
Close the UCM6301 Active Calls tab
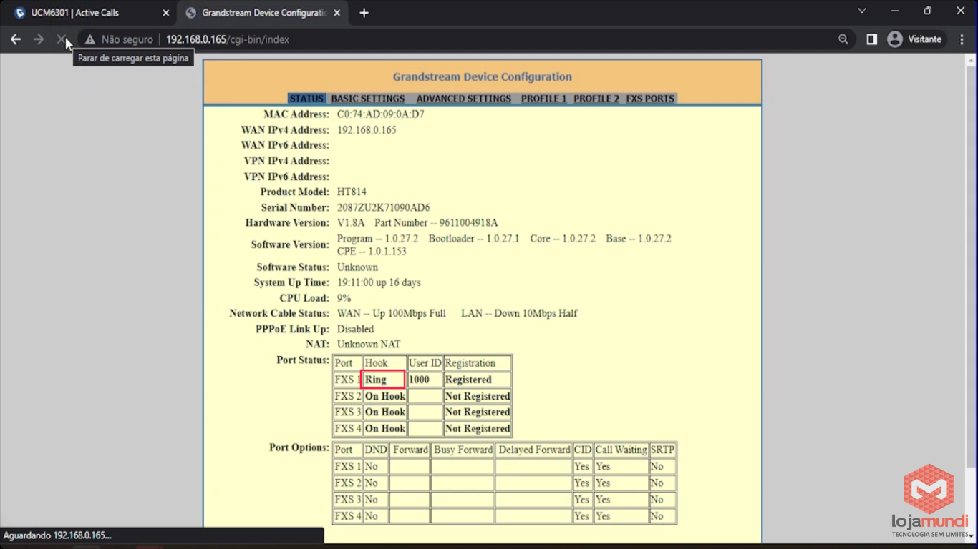(x=165, y=13)
